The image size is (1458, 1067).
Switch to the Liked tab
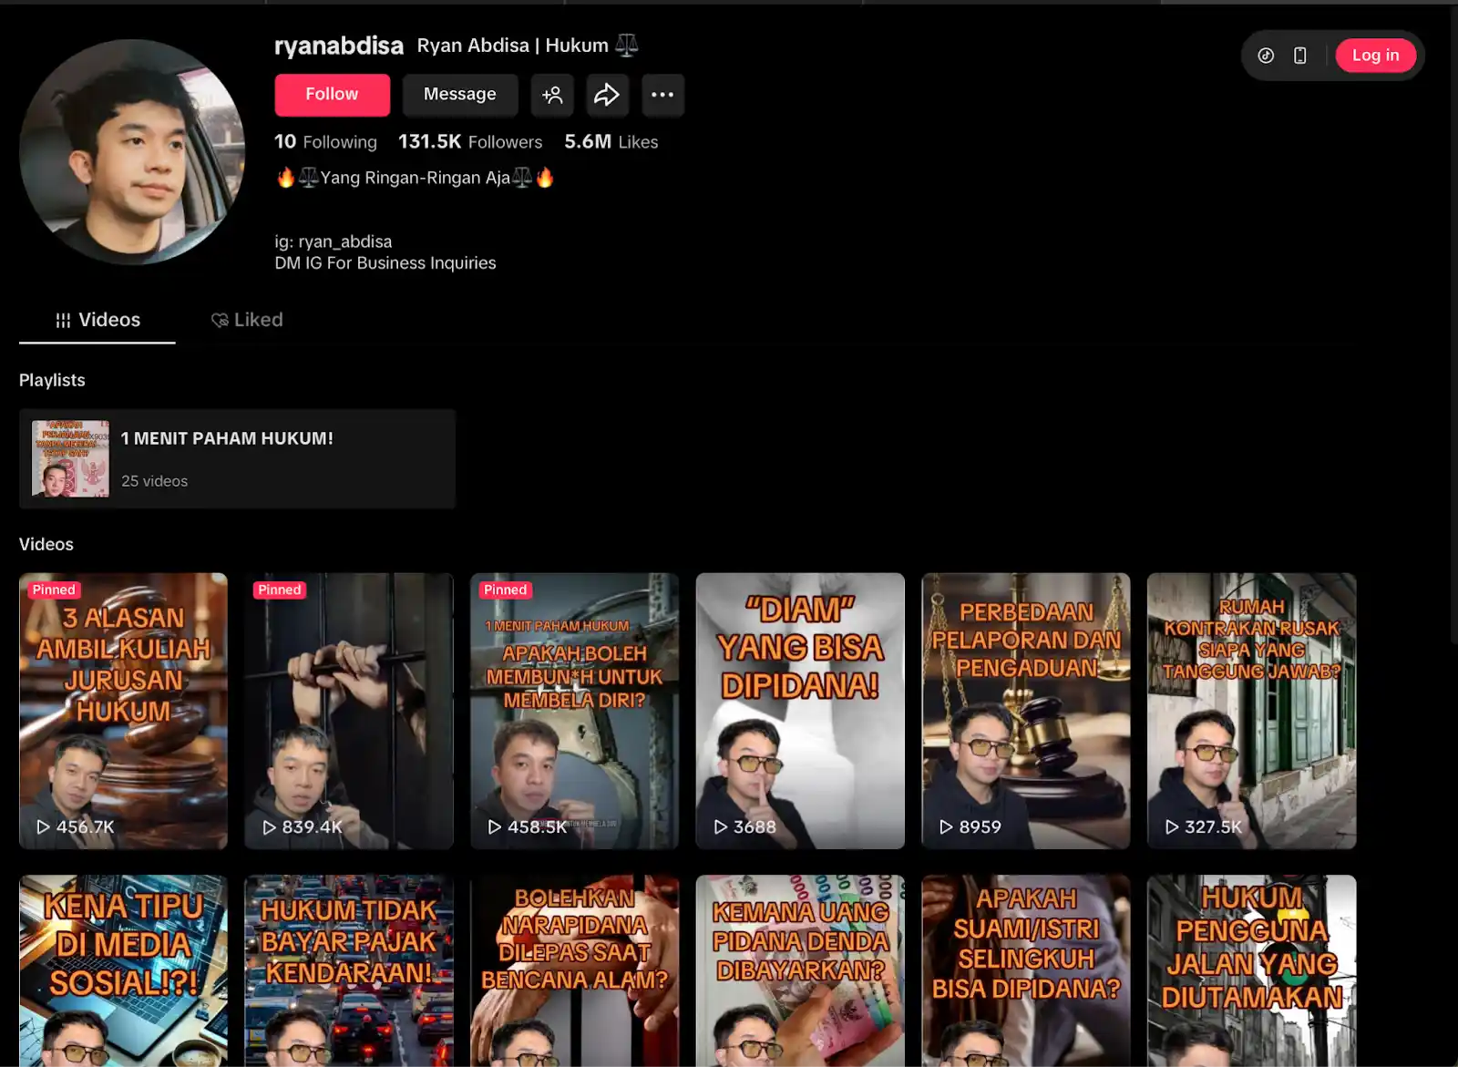click(247, 320)
